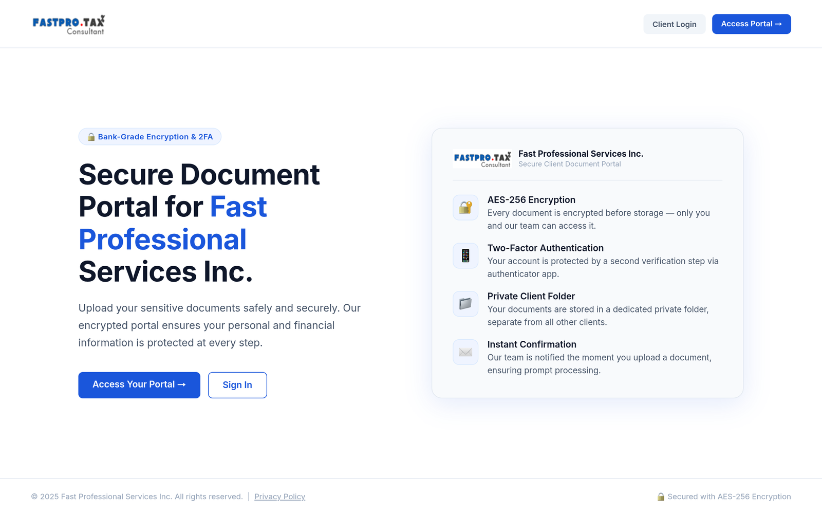Click the Instant Confirmation envelope icon

(x=465, y=352)
